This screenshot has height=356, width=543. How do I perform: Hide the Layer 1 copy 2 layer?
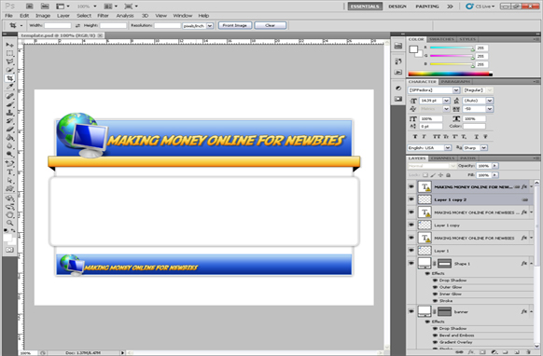(411, 199)
